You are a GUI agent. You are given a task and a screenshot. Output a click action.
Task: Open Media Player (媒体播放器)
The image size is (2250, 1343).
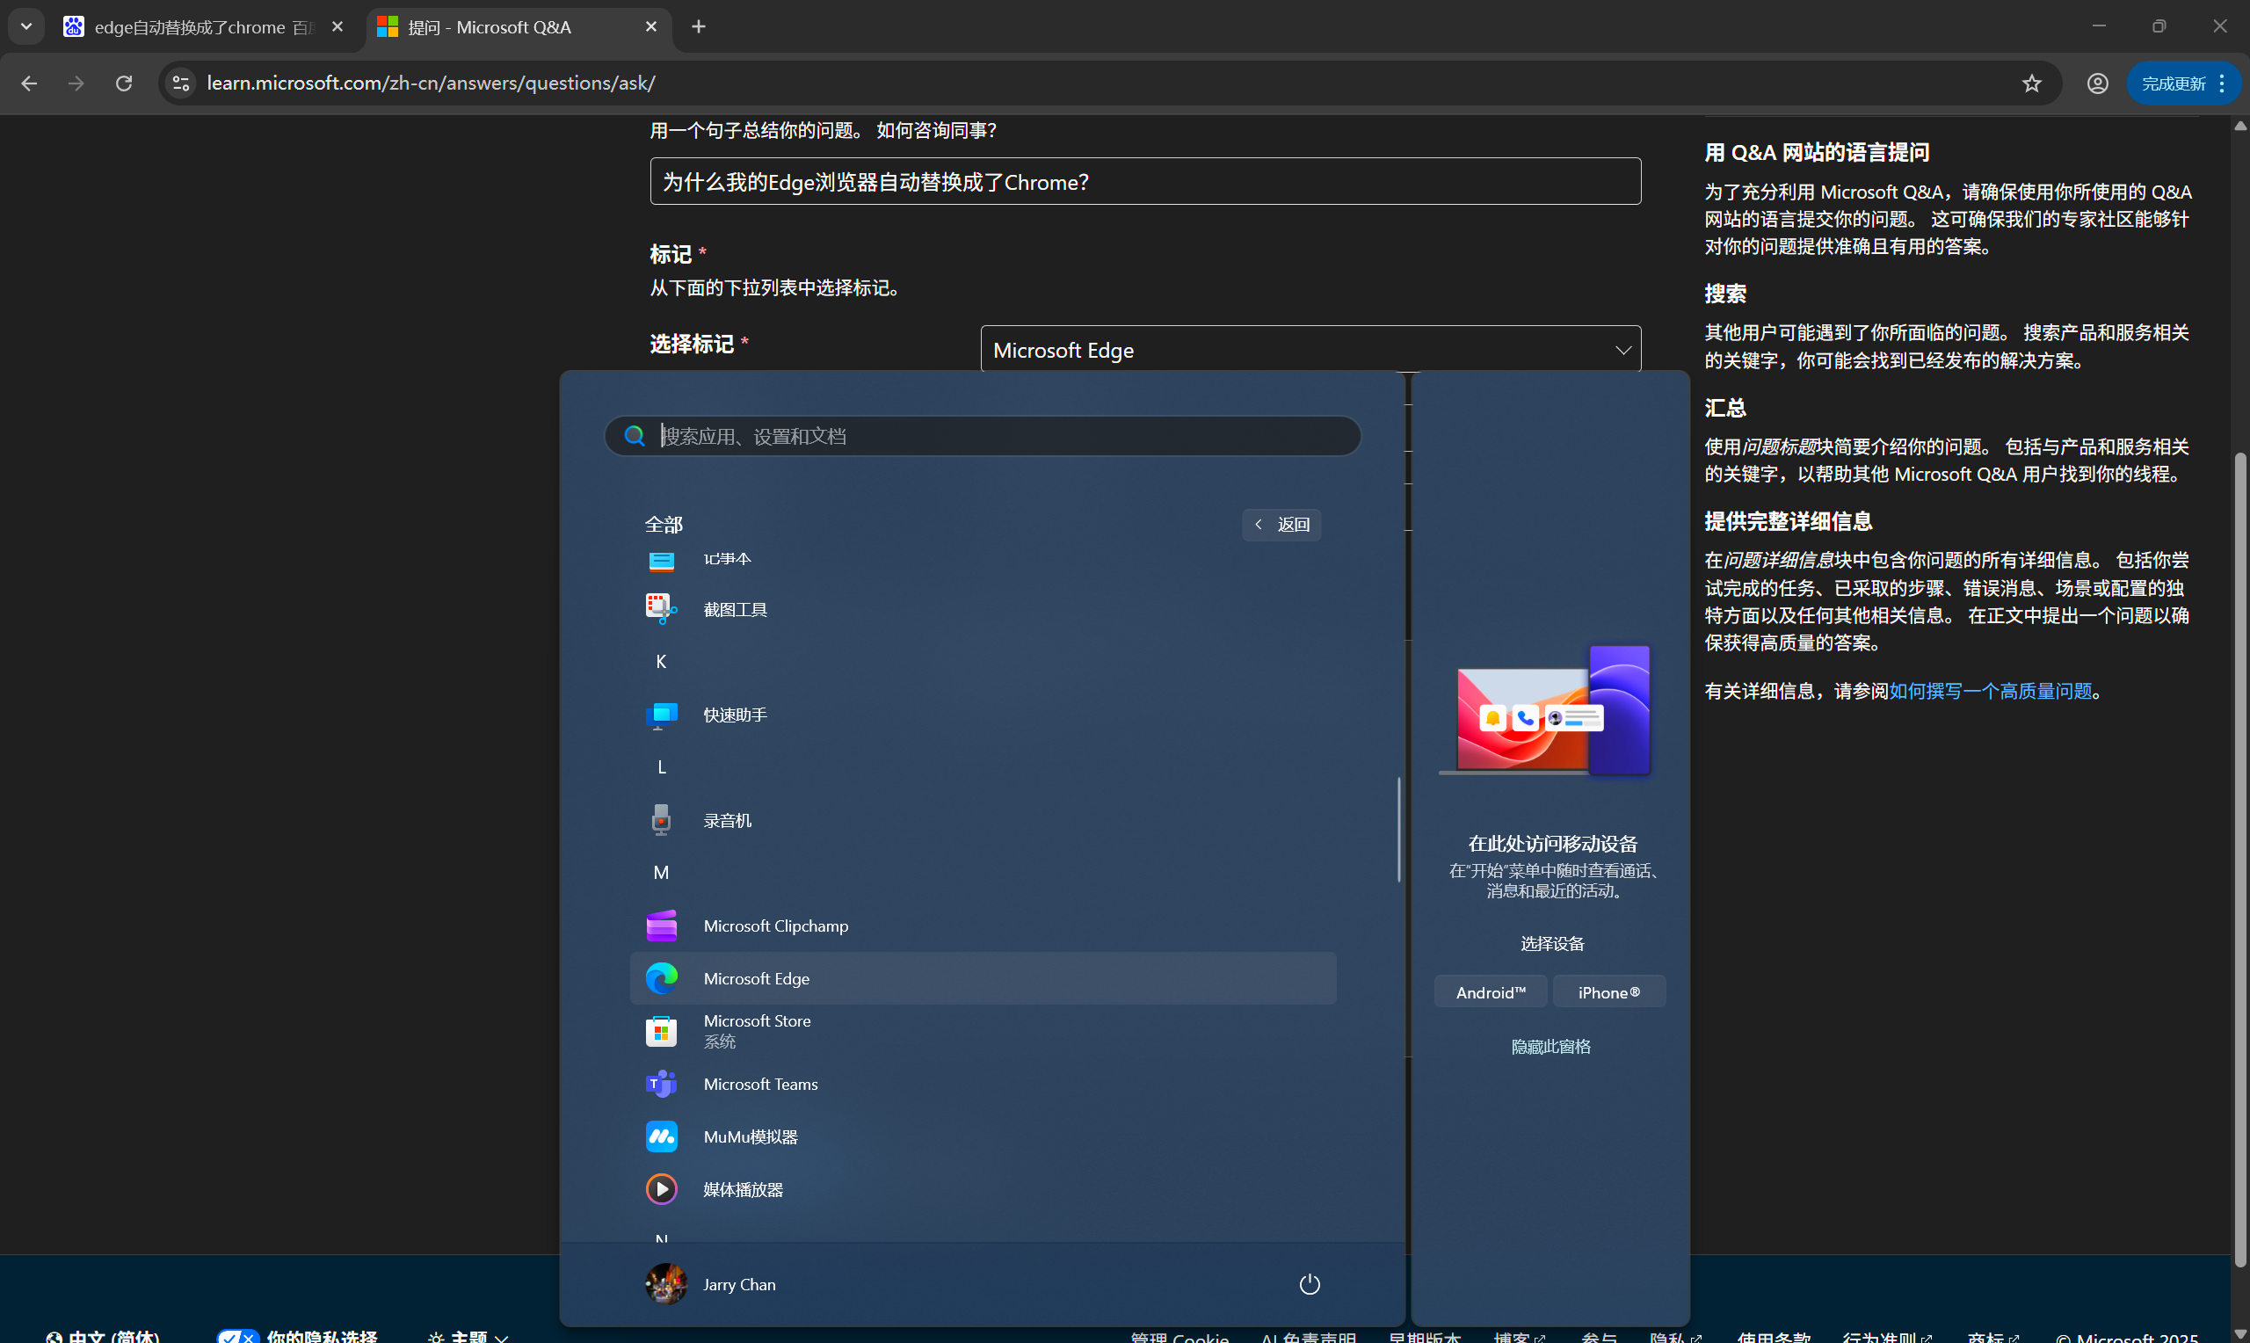click(x=743, y=1188)
